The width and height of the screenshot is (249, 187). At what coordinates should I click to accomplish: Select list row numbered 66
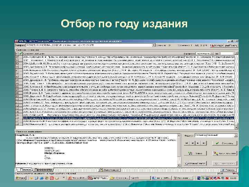click(x=124, y=87)
